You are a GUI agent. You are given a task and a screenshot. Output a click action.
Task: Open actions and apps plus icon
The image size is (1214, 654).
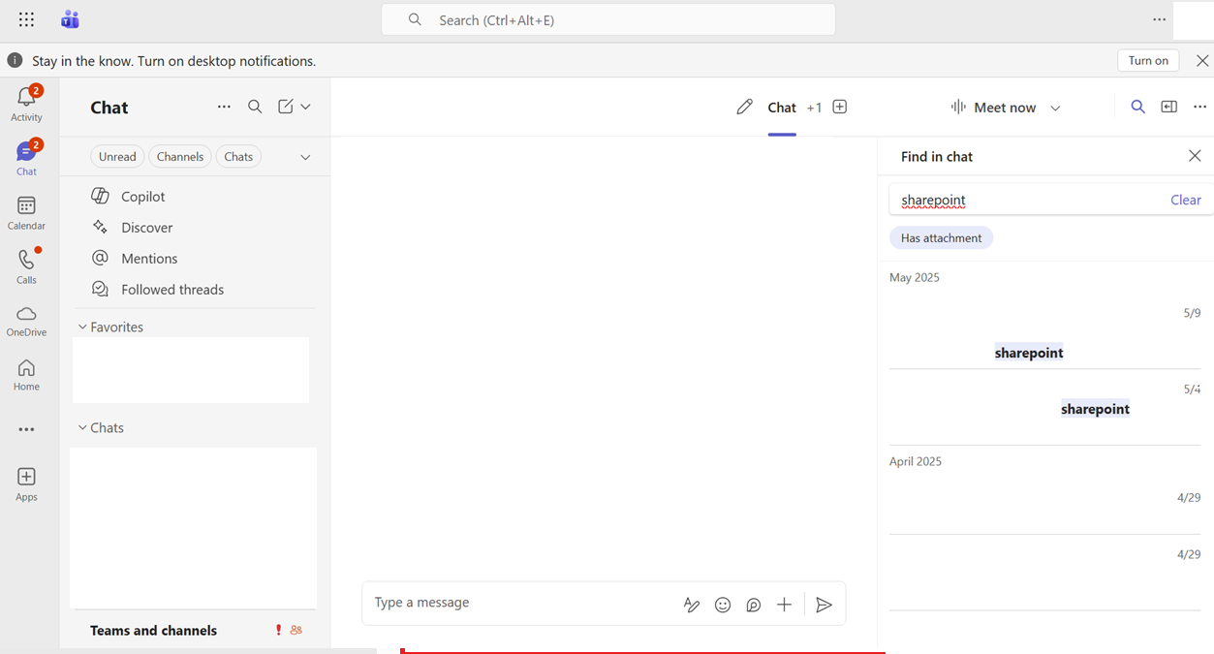tap(784, 605)
